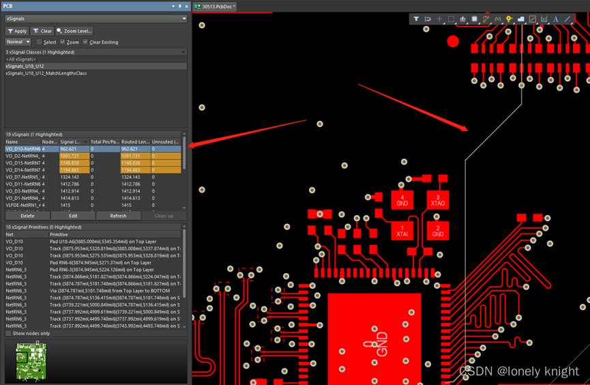The height and width of the screenshot is (385, 590).
Task: Sort by Routed Length column header
Action: click(135, 141)
